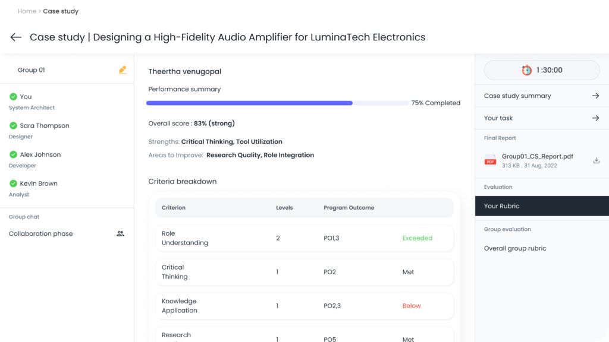Download the Group01_CS_Report.pdf file

coord(597,160)
